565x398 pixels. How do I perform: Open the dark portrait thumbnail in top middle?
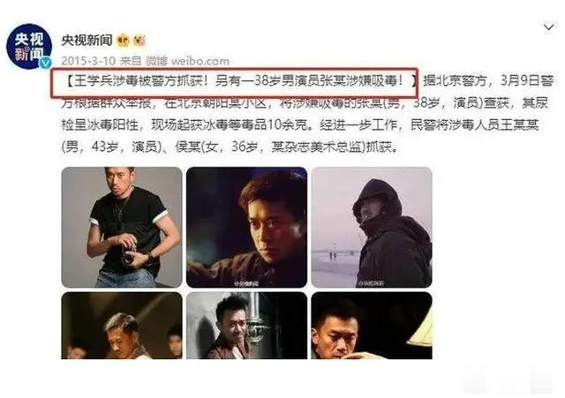click(x=247, y=227)
